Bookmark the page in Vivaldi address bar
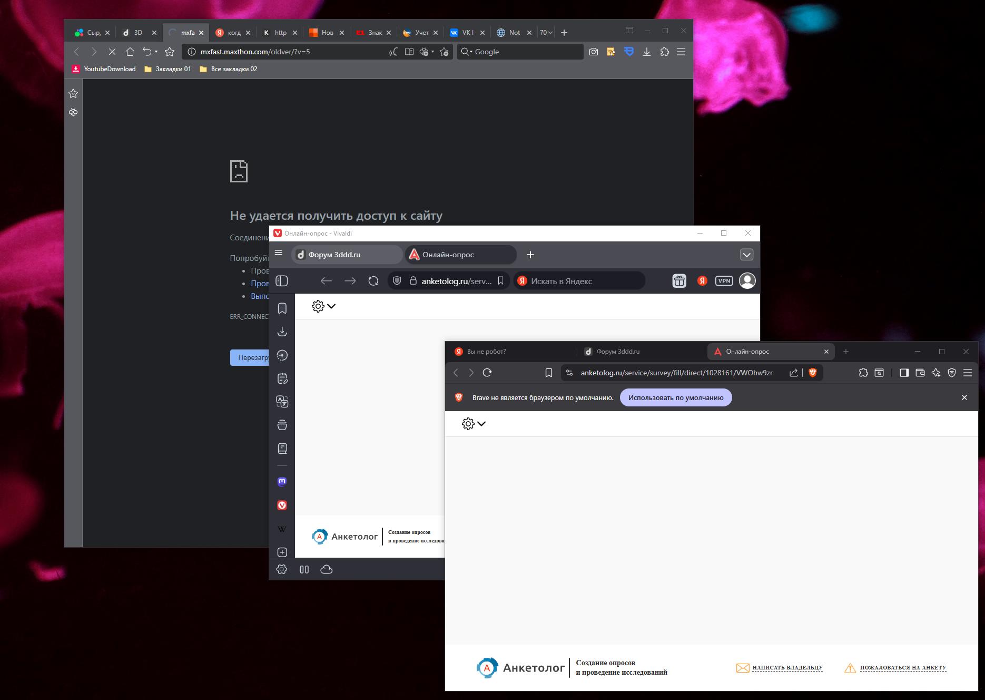The width and height of the screenshot is (985, 700). point(501,281)
